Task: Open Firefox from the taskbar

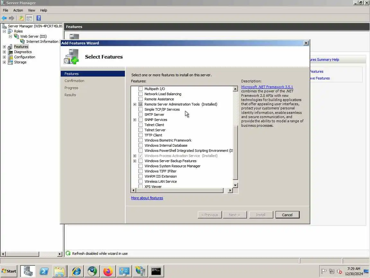Action: coord(108,271)
